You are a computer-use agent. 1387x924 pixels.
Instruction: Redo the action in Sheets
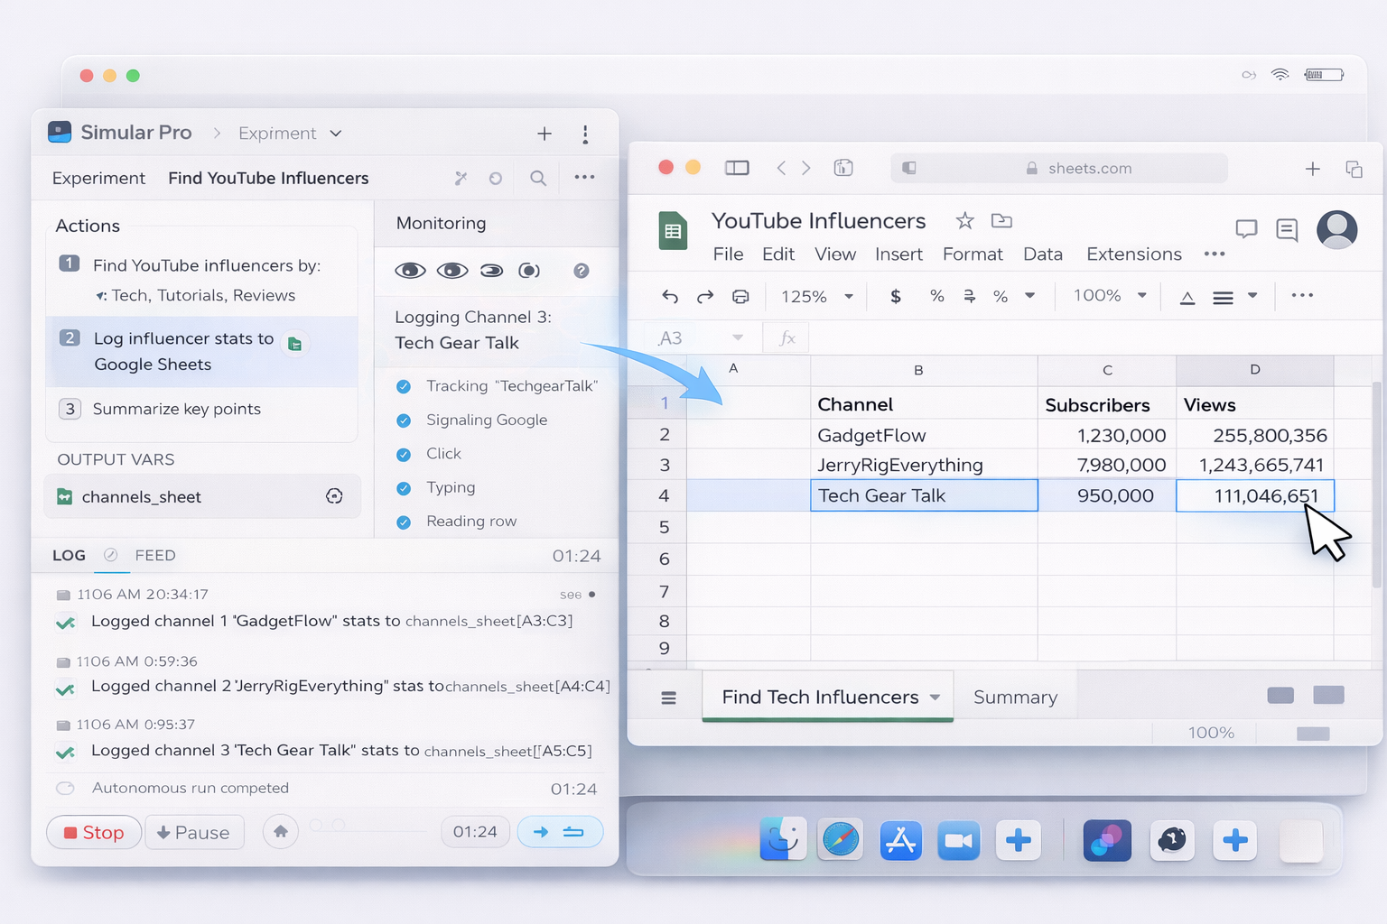pyautogui.click(x=705, y=296)
